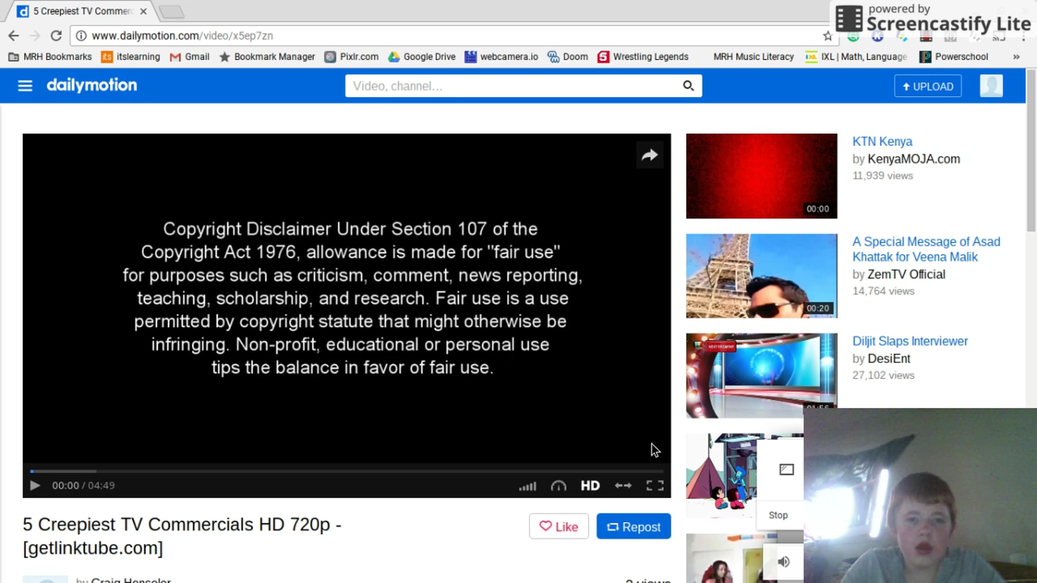Toggle the wide player mode arrows
Image resolution: width=1037 pixels, height=583 pixels.
[623, 486]
